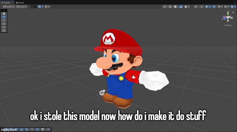Open the scene visibility layers dropdown
The image size is (237, 132).
[220, 7]
